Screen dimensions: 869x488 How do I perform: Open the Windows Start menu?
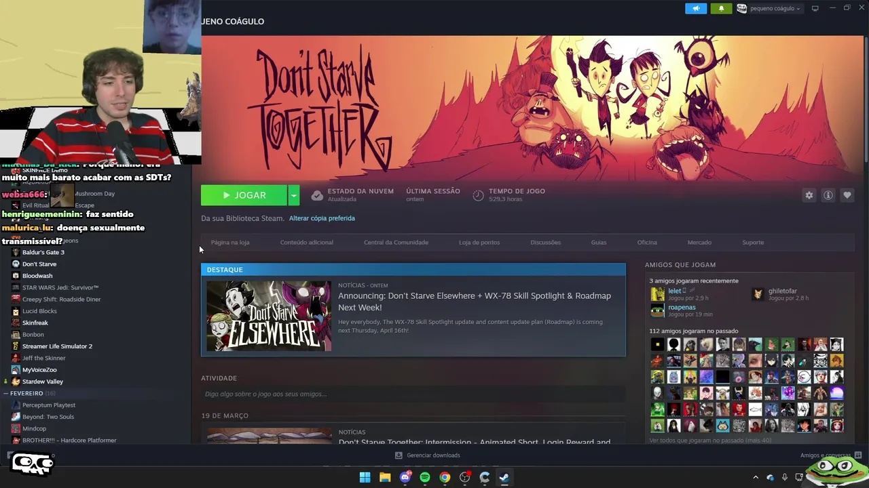365,477
